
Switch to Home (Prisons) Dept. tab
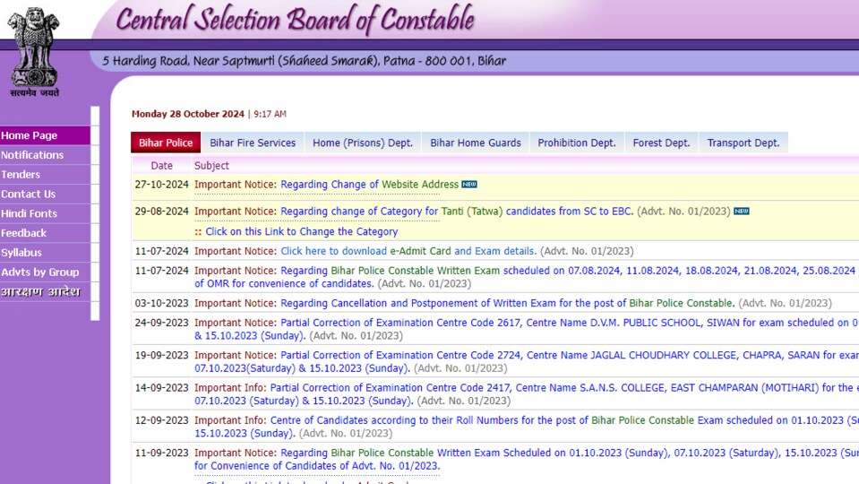[363, 143]
